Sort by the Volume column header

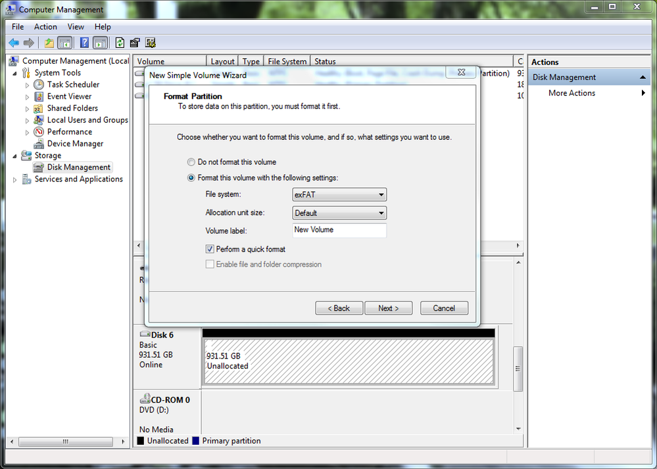click(170, 62)
